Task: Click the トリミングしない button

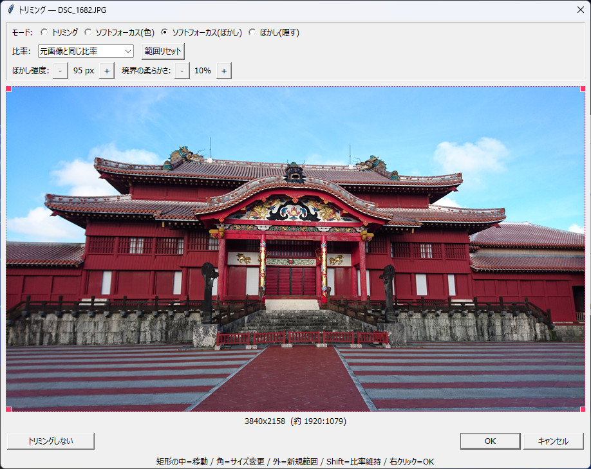Action: click(x=51, y=441)
